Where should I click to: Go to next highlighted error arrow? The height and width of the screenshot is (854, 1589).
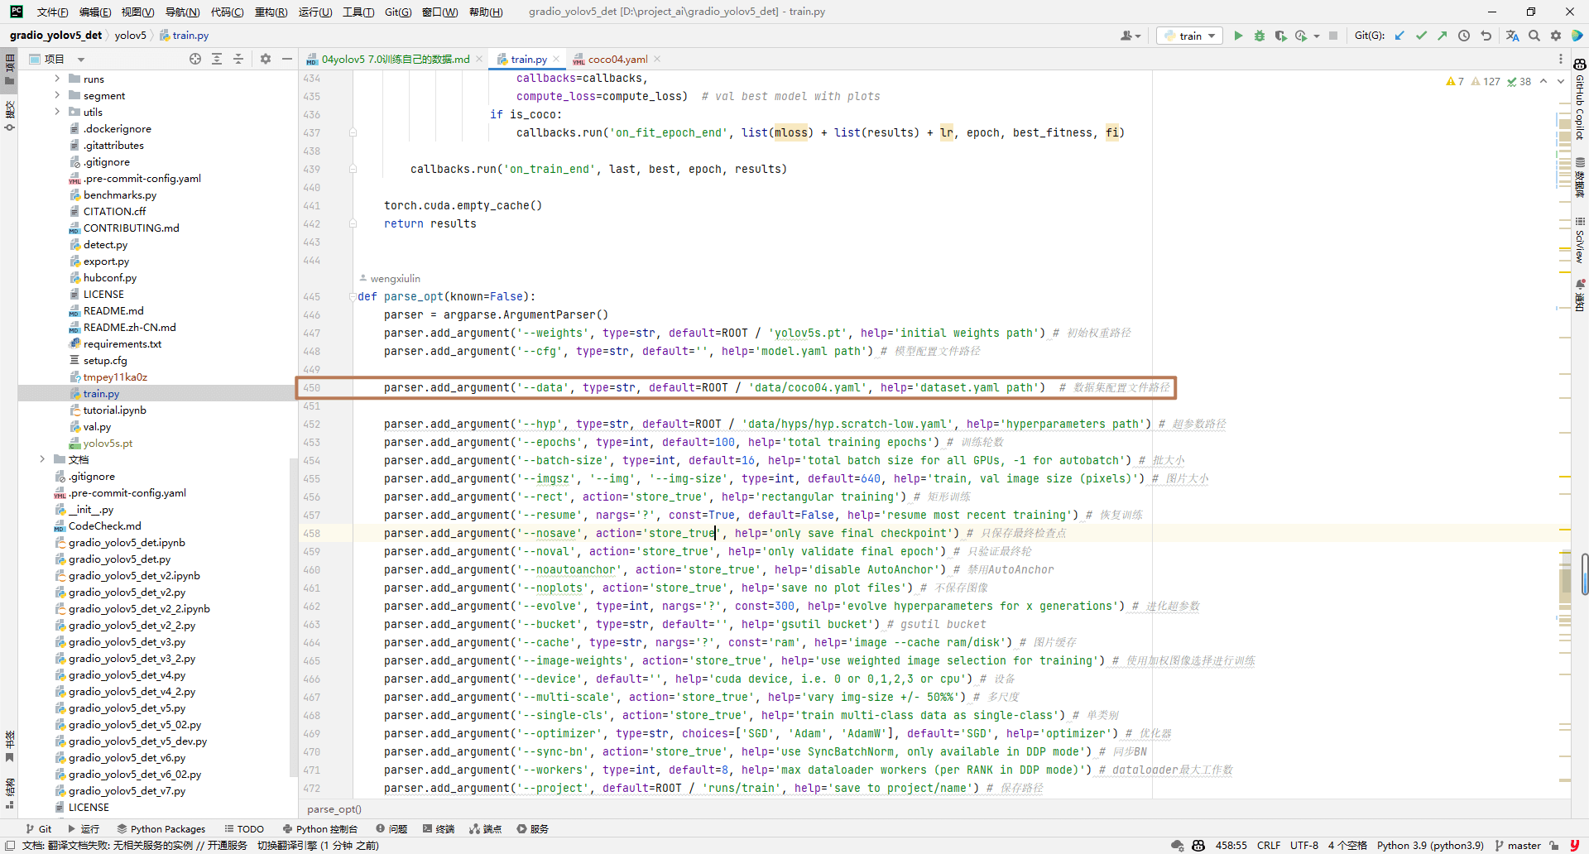pyautogui.click(x=1561, y=81)
